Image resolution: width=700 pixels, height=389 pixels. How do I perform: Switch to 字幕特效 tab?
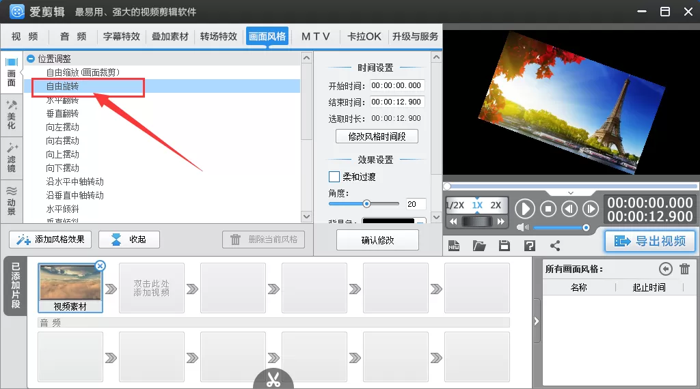(122, 37)
